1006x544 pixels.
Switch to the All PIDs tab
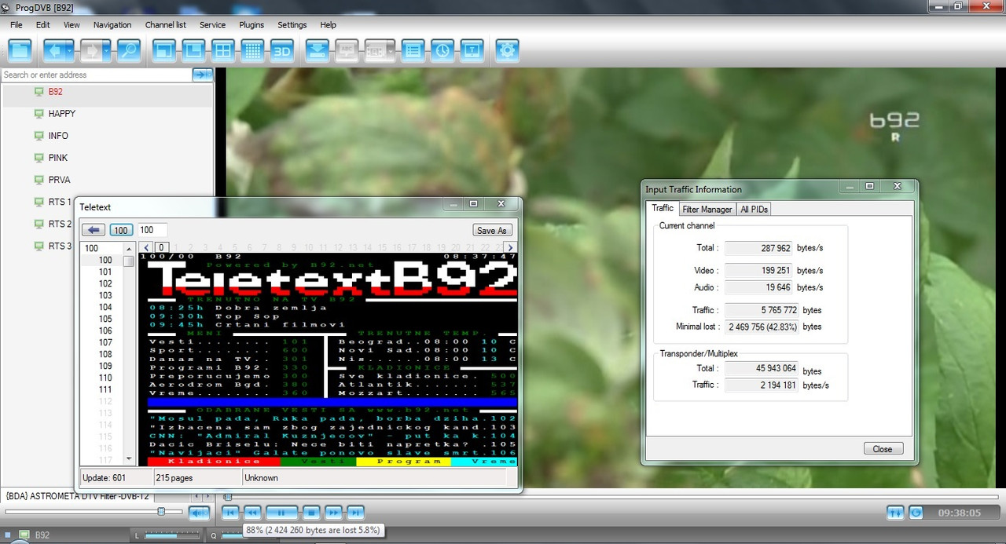[x=754, y=209]
